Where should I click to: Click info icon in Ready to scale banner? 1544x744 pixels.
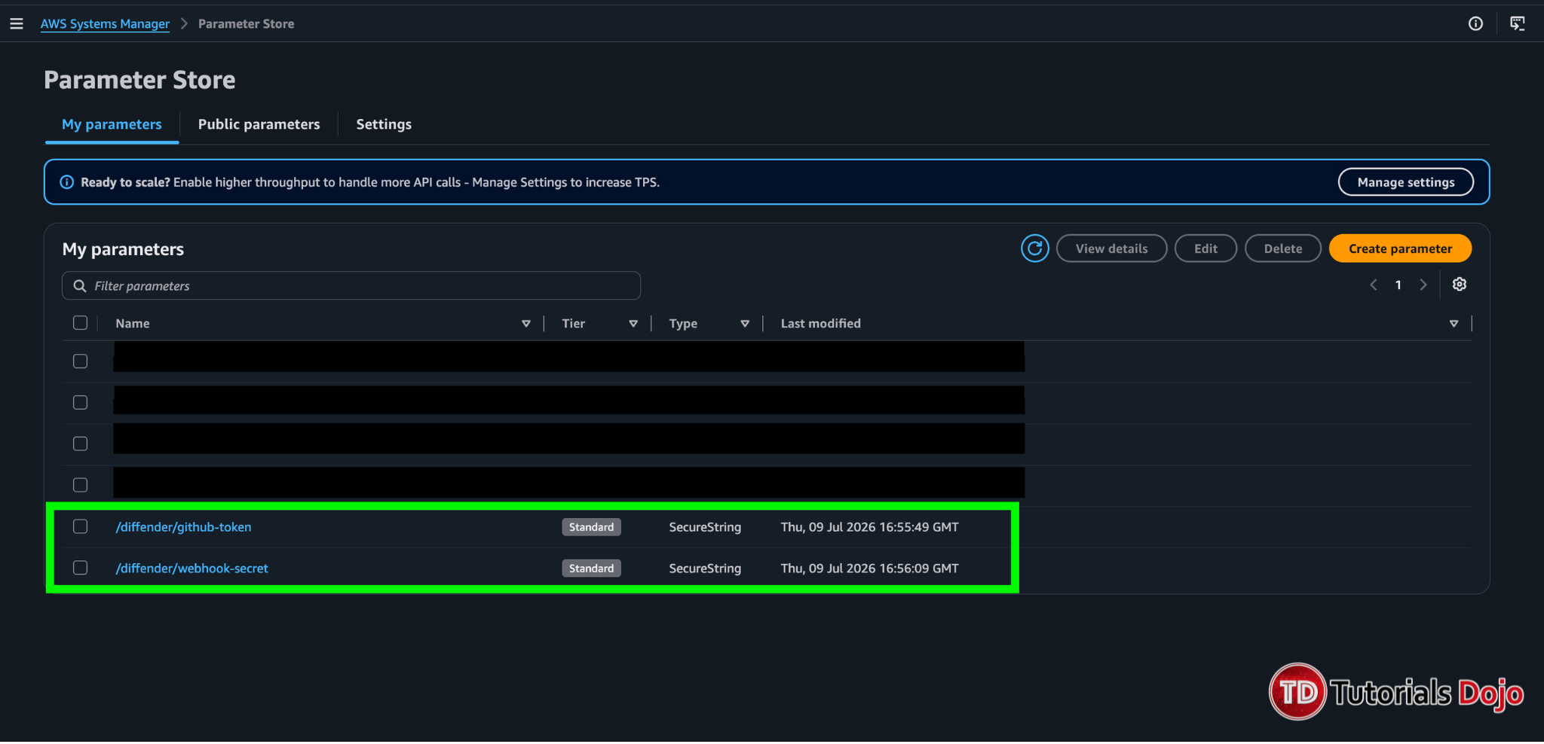66,182
